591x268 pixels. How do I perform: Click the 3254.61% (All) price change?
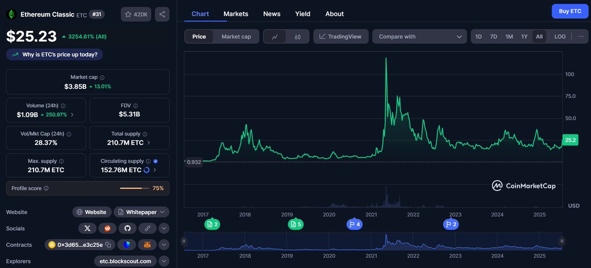click(x=84, y=36)
